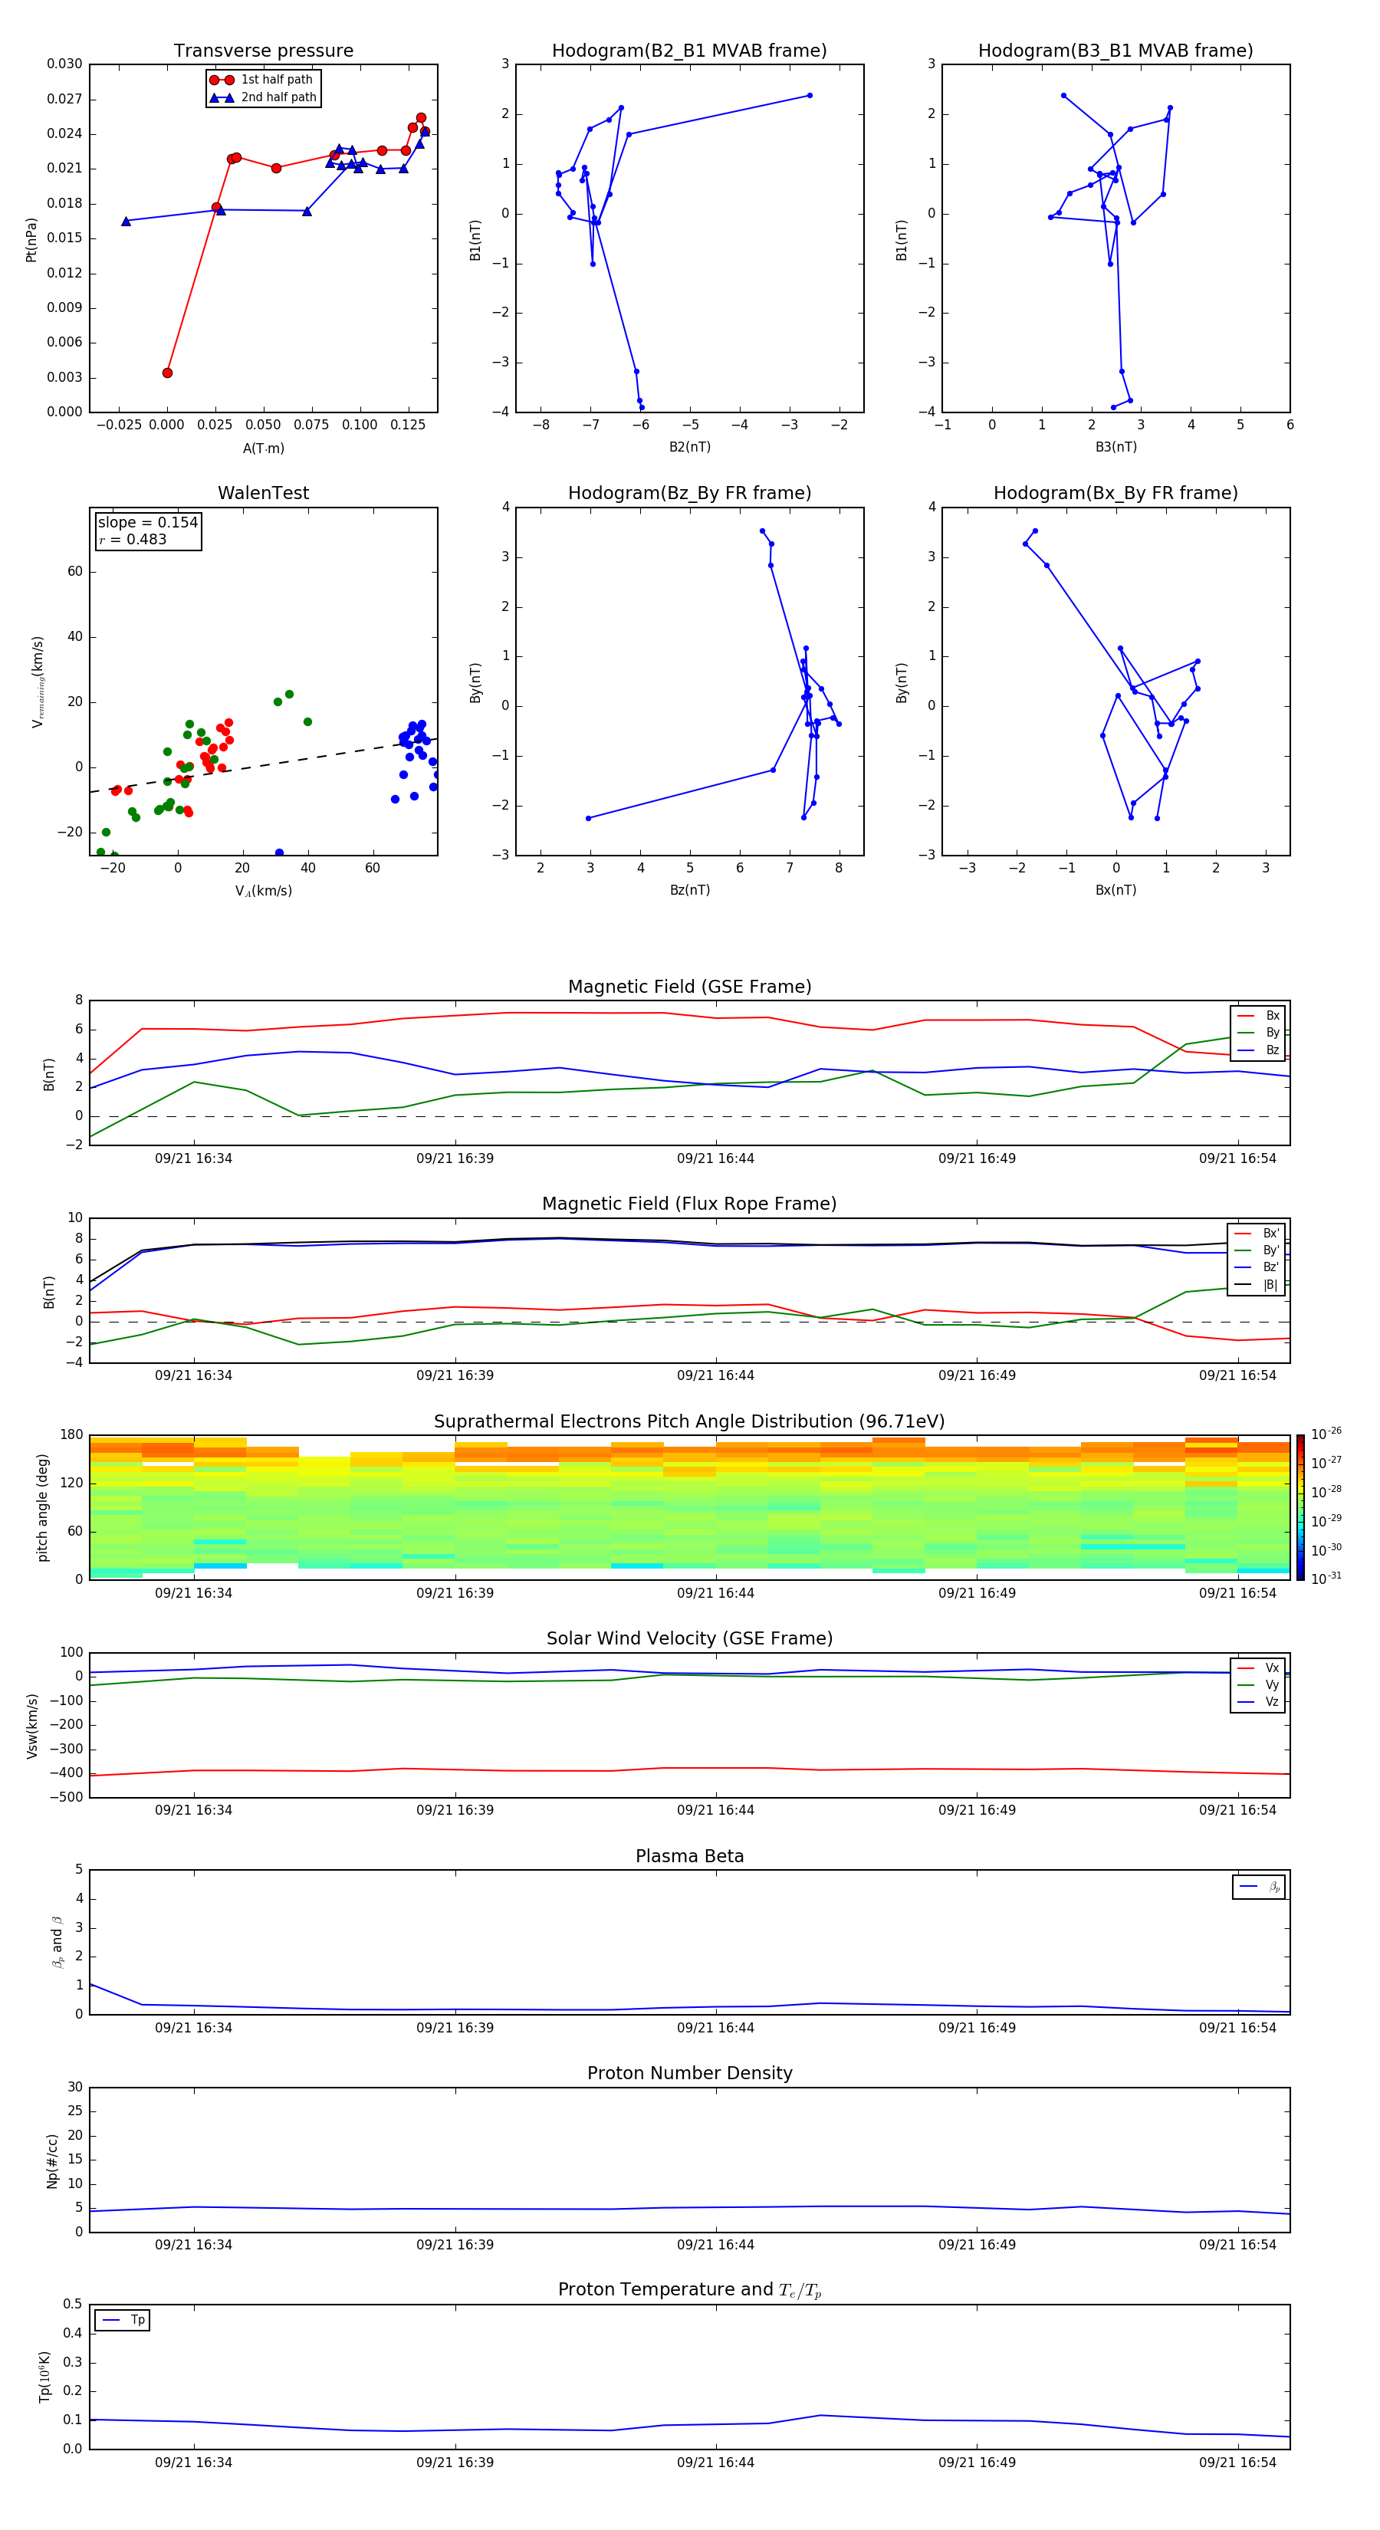
Task: Select "Vx" in the velocity legend
Action: pos(1258,1667)
